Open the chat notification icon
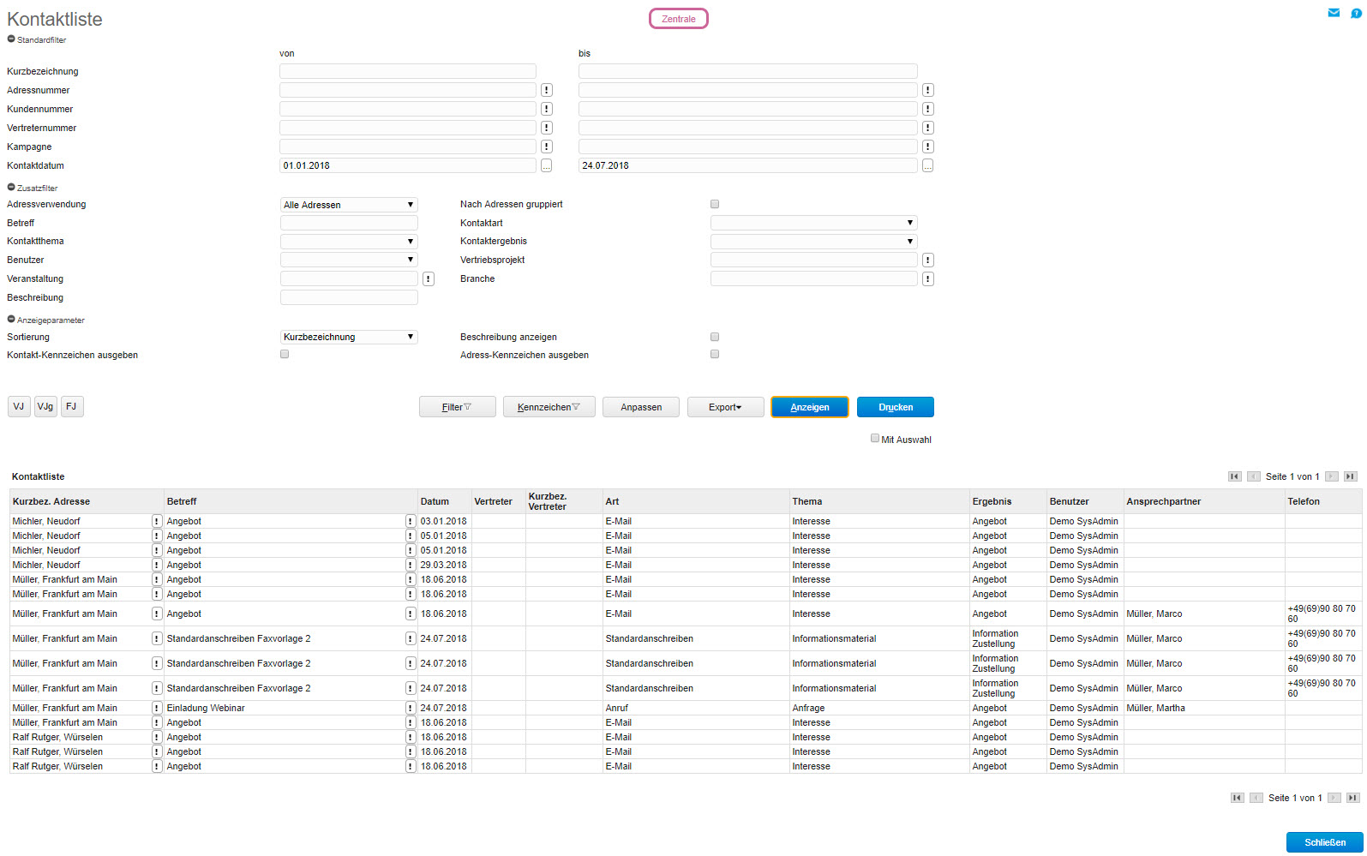1367x856 pixels. click(x=1356, y=13)
